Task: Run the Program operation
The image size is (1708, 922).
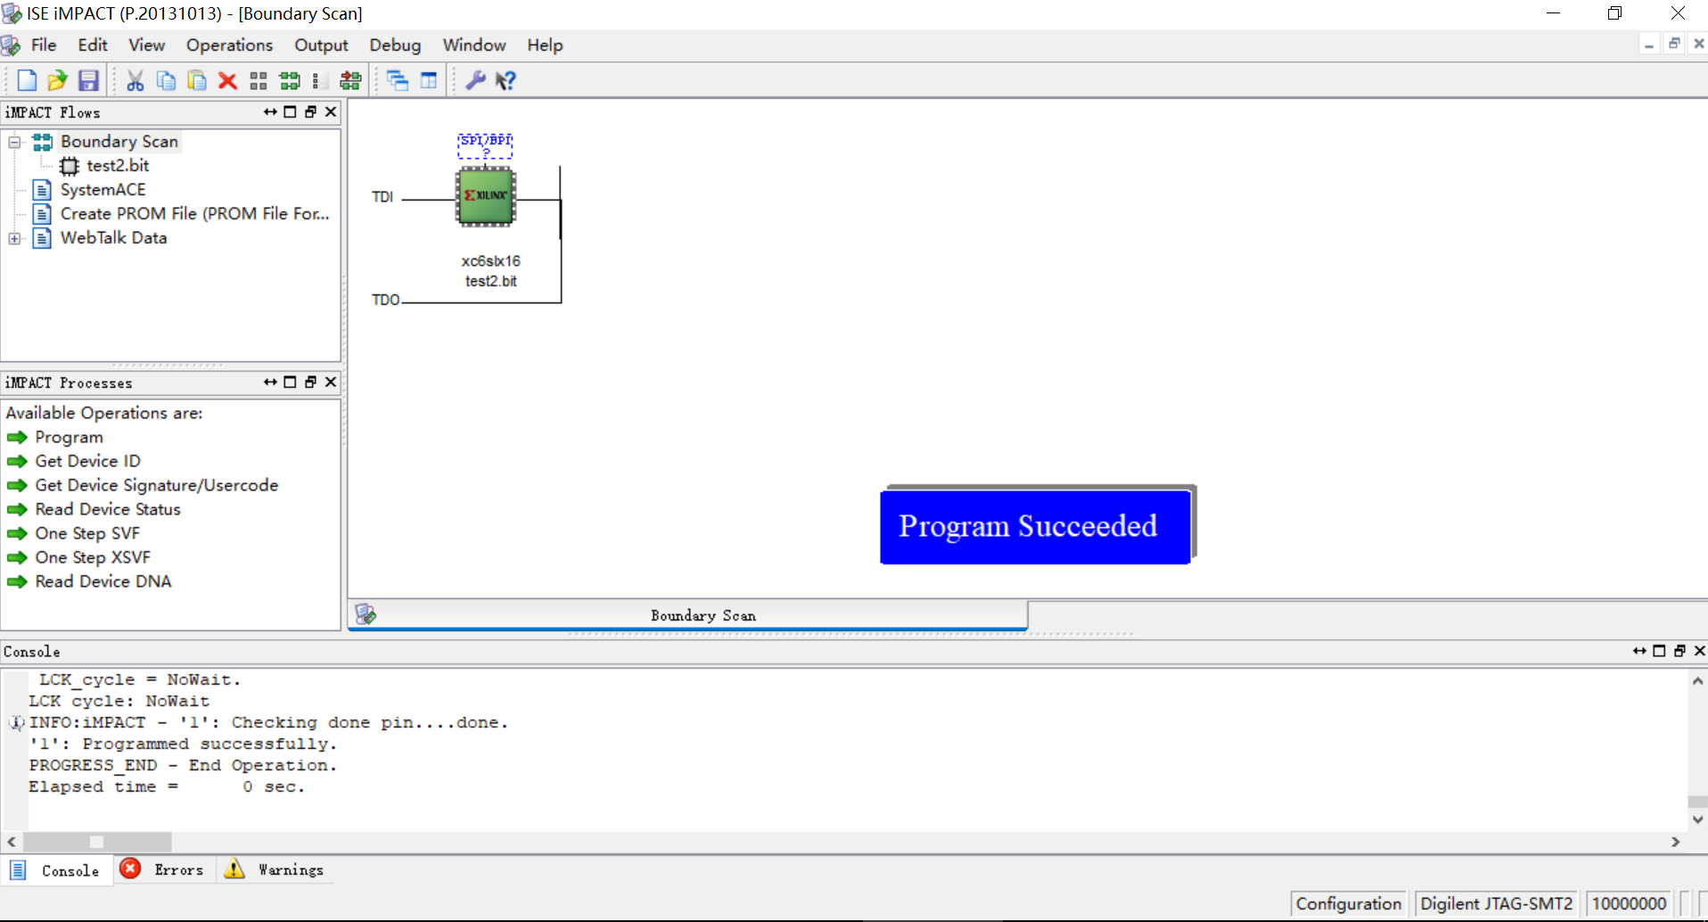Action: [x=69, y=437]
